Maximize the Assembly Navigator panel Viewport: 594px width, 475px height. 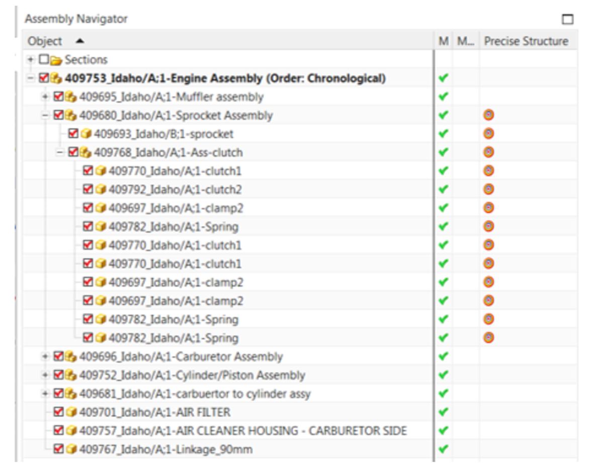click(x=567, y=19)
